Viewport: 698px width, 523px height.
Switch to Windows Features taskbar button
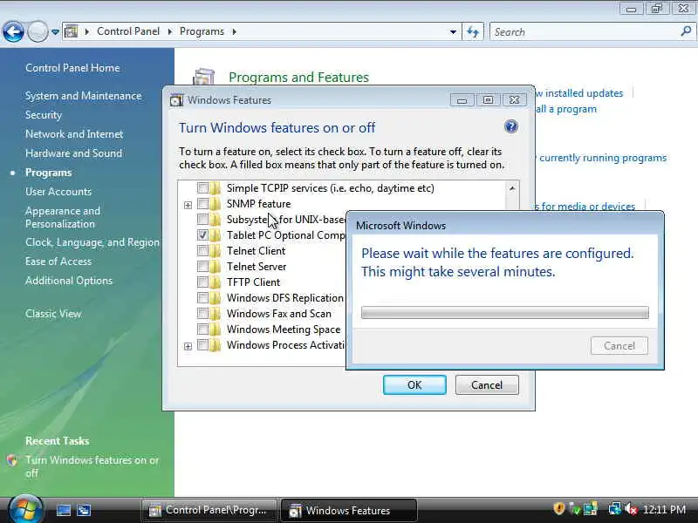[x=348, y=511]
